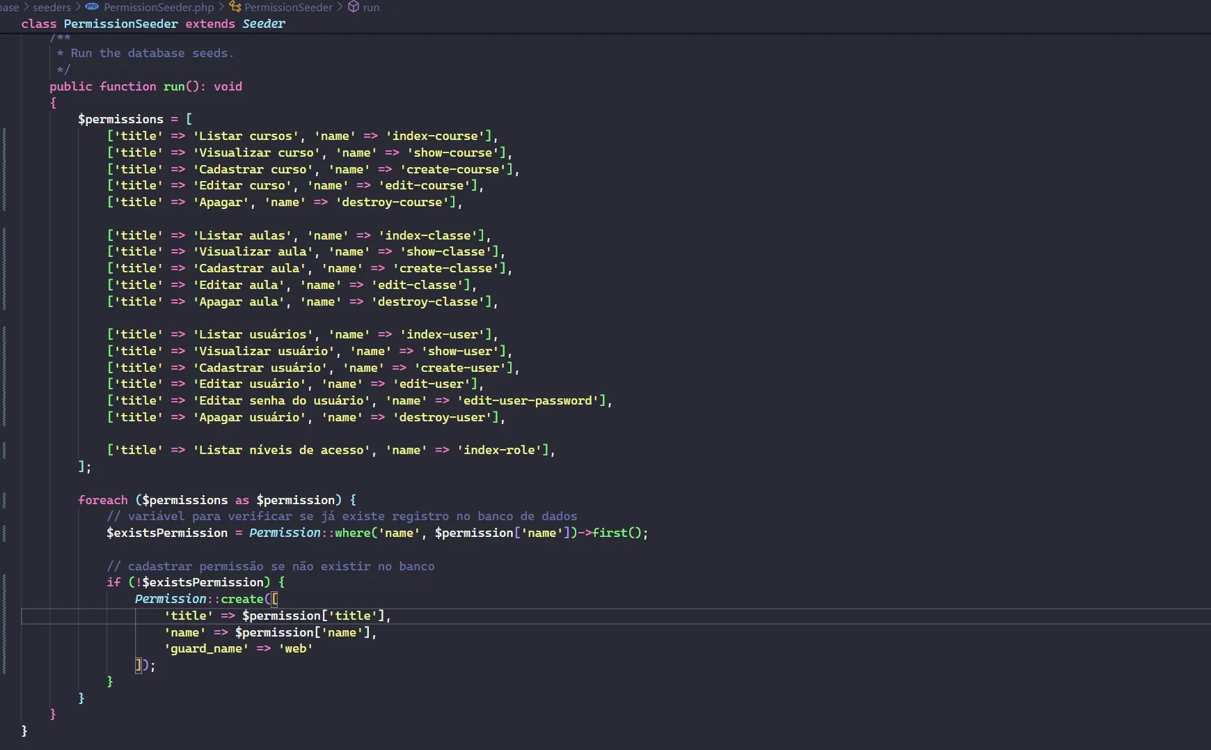This screenshot has width=1211, height=750.
Task: Click the method cube icon beside run
Action: (x=354, y=7)
